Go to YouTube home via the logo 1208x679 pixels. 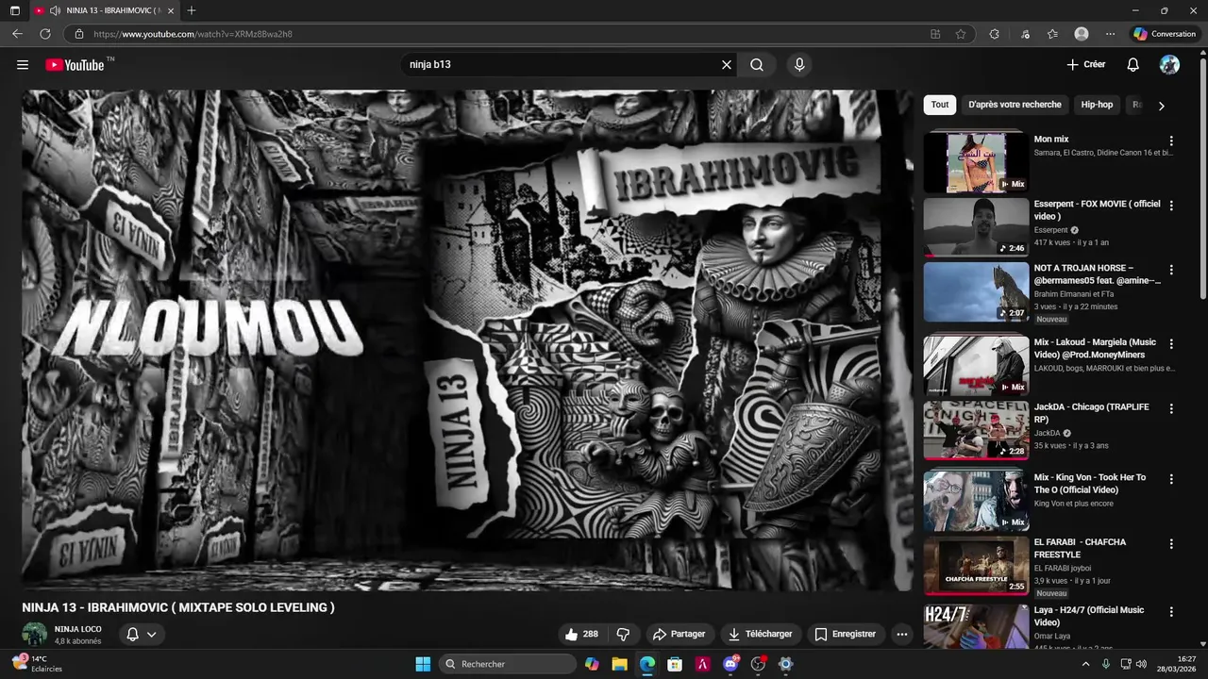coord(75,65)
